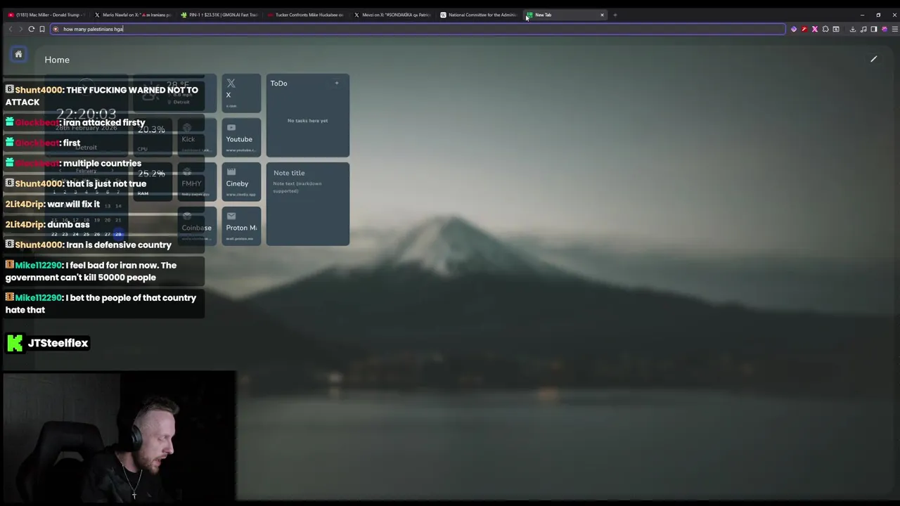Open the FMHY shortcut tile
Screen dimensions: 900x506
pyautogui.click(x=197, y=182)
